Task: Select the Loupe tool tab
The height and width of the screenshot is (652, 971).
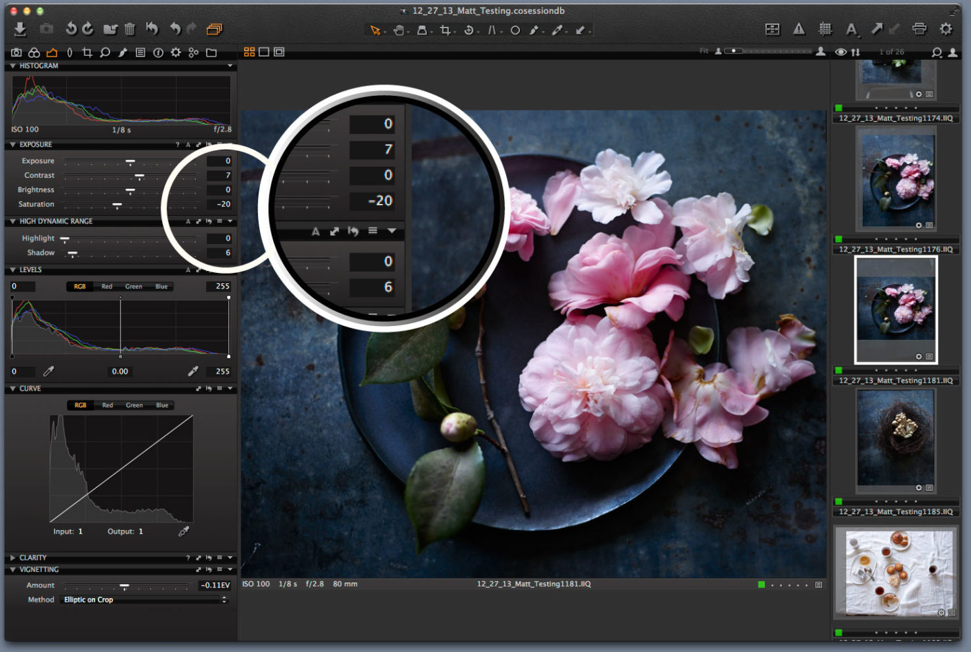Action: point(104,52)
